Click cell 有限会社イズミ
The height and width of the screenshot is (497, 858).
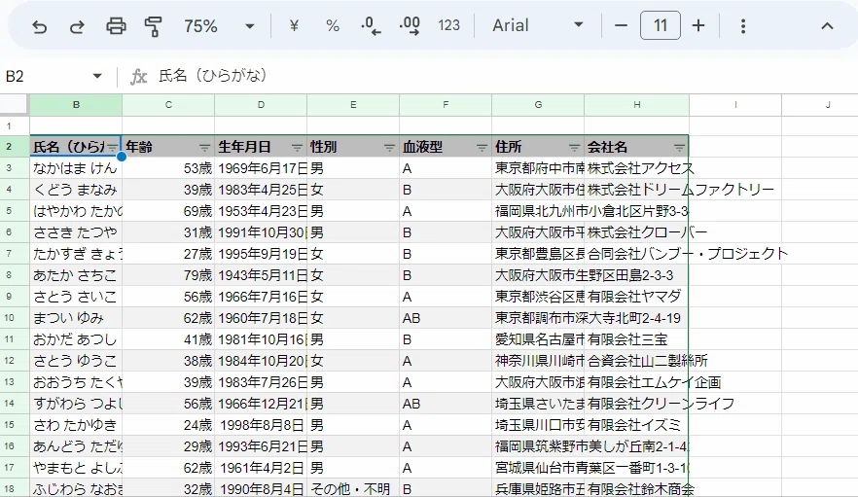pyautogui.click(x=637, y=425)
